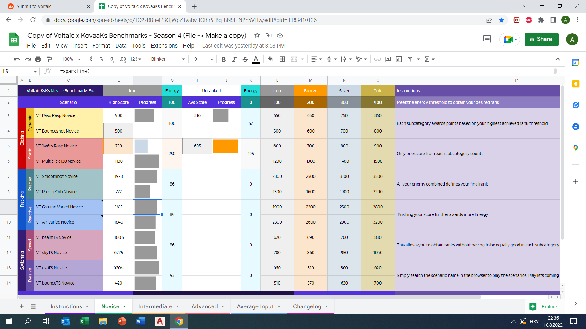
Task: Add a new sheet with plus
Action: point(21,306)
